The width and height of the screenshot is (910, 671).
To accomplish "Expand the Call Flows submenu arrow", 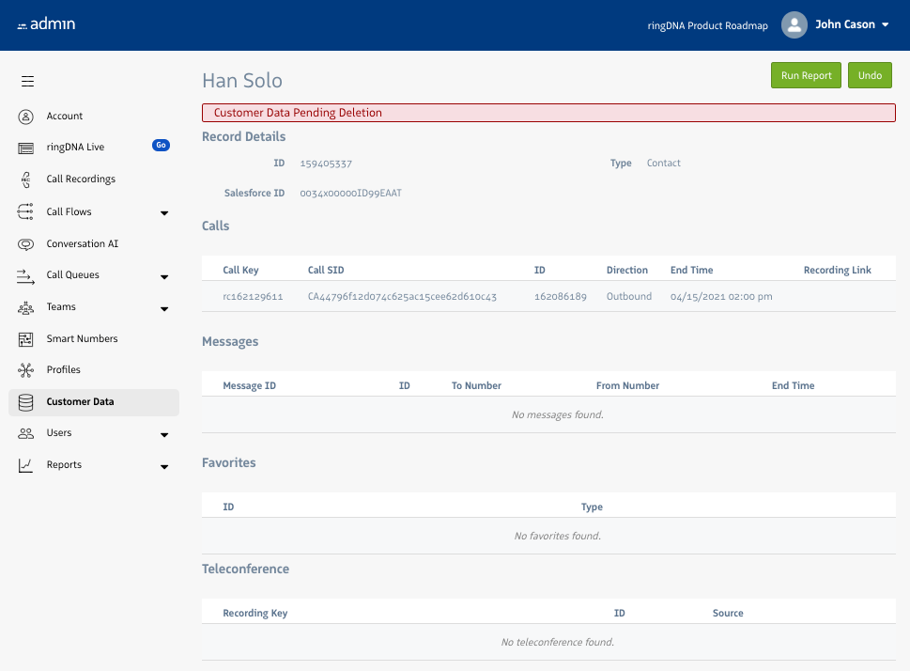I will [x=164, y=213].
